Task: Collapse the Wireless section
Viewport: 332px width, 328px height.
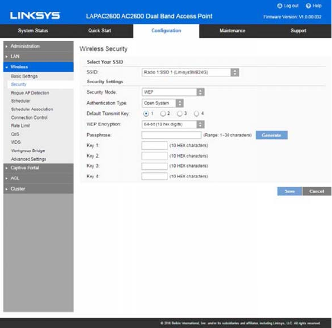Action: (x=38, y=67)
